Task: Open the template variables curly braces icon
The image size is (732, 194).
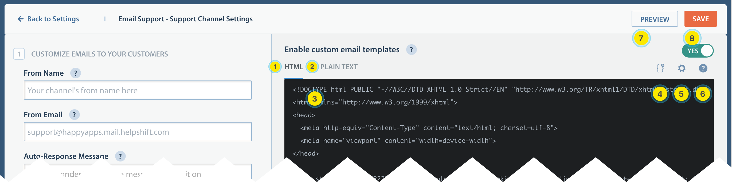Action: click(660, 68)
